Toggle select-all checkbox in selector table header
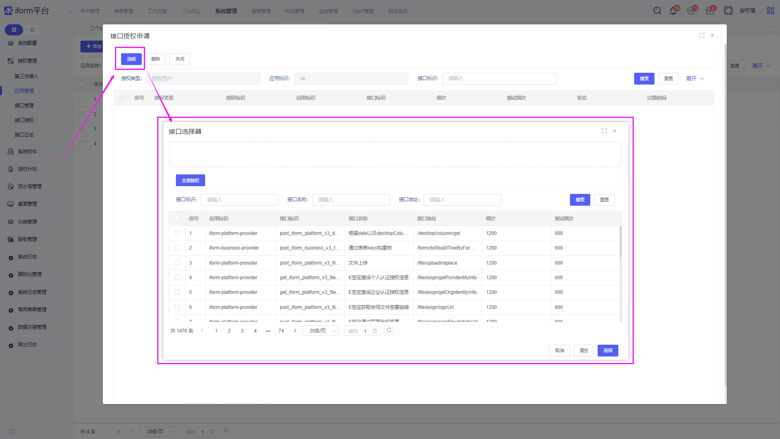Screen dimensions: 780x439 click(x=177, y=218)
